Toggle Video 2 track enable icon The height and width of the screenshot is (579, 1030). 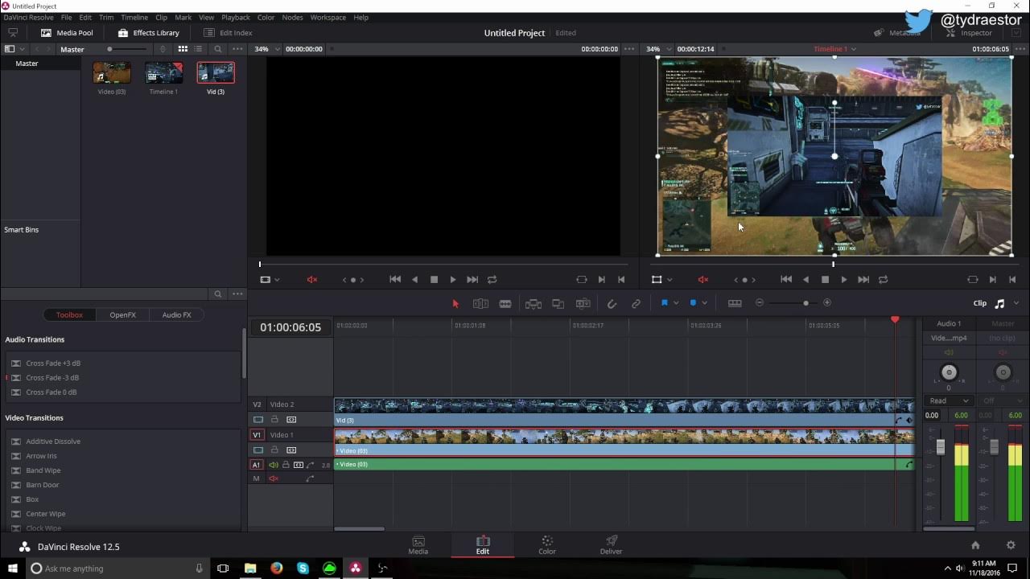tap(258, 420)
